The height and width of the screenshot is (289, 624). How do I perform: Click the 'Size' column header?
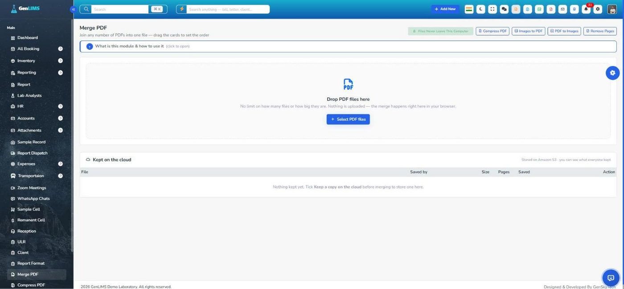[485, 172]
